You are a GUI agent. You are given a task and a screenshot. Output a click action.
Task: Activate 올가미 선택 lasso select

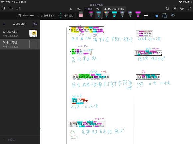[x=46, y=16]
